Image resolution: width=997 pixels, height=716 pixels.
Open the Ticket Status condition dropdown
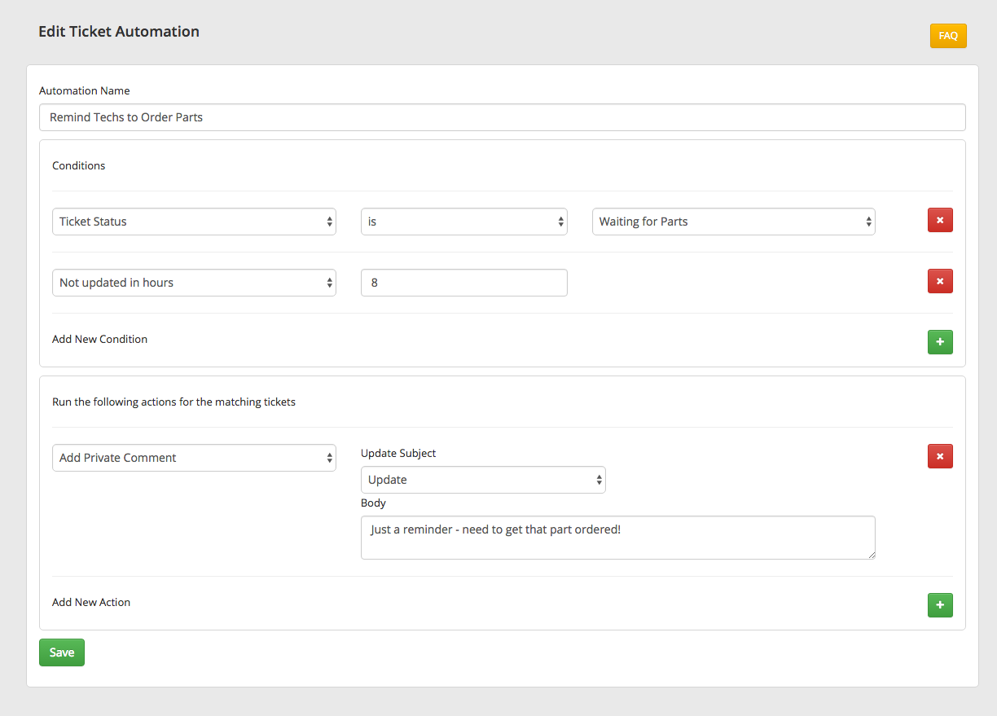[194, 222]
